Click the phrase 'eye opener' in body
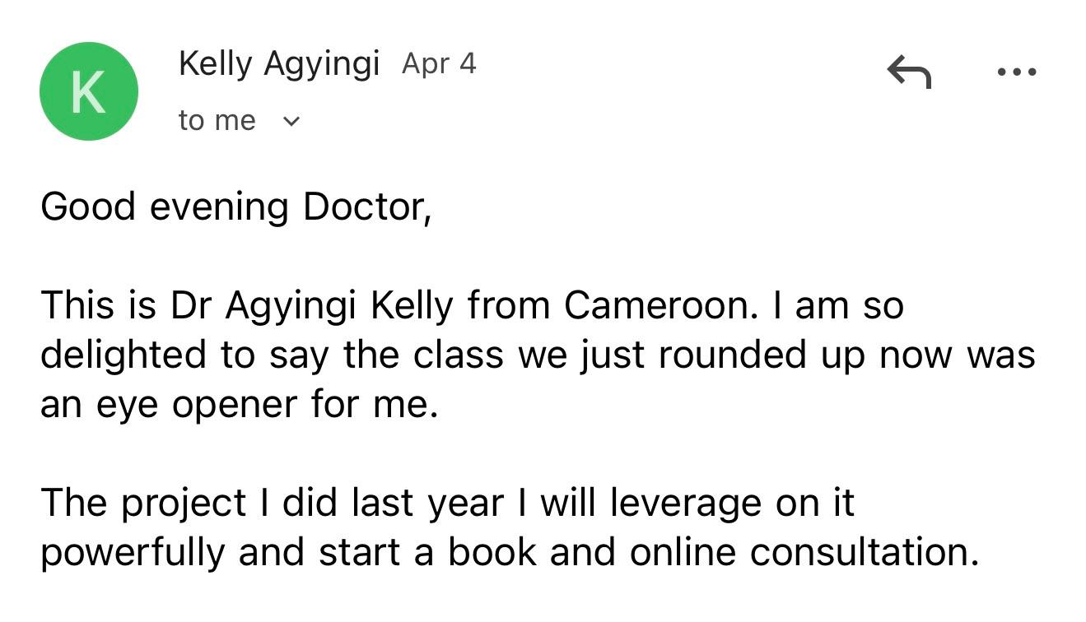The image size is (1086, 622). coord(193,405)
